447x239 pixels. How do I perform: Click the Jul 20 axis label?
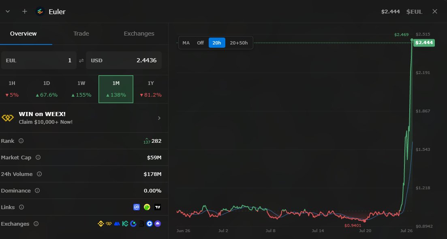coord(365,231)
